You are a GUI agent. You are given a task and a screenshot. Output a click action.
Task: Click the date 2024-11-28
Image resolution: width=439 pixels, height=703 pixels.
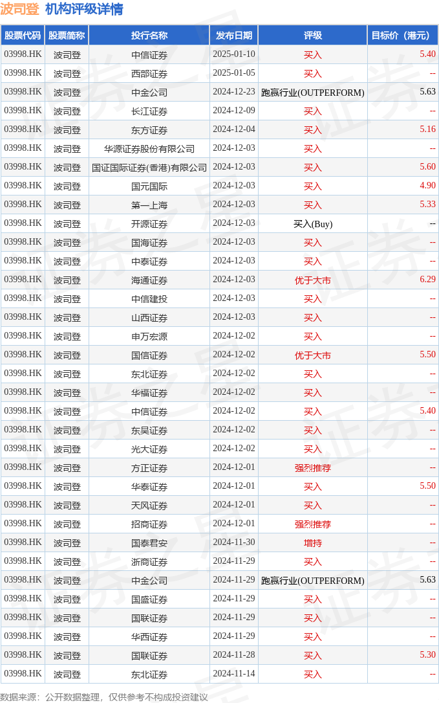(x=234, y=655)
